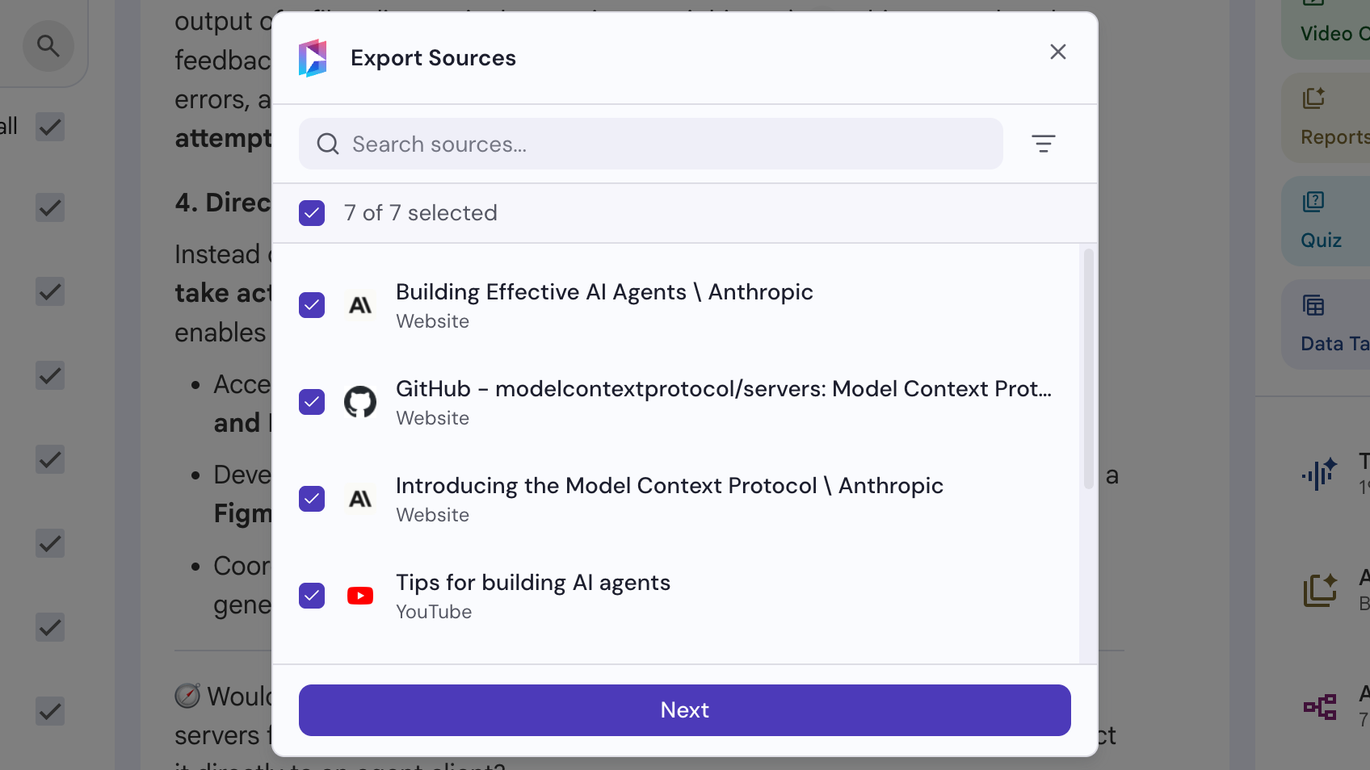Screen dimensions: 1370x770
Task: Select 'GitHub - modelcontextprotocol/servers' title
Action: 724,389
